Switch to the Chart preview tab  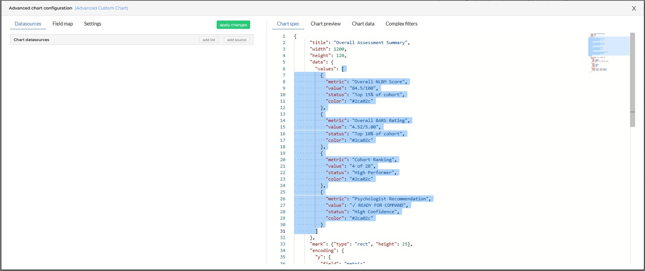click(x=326, y=24)
